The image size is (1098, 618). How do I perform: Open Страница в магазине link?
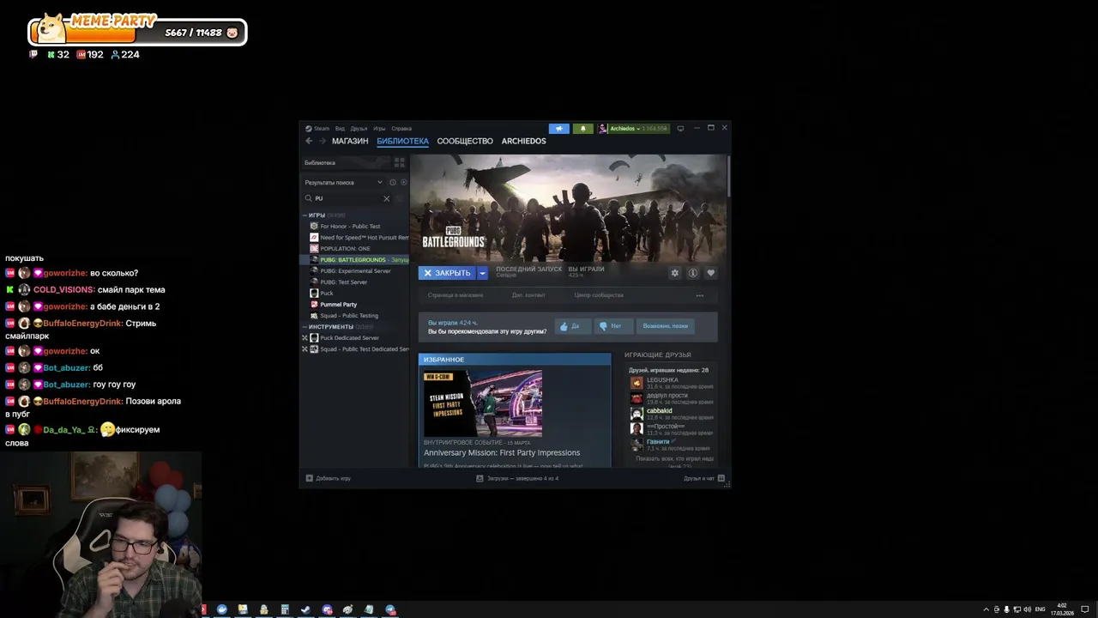(455, 295)
